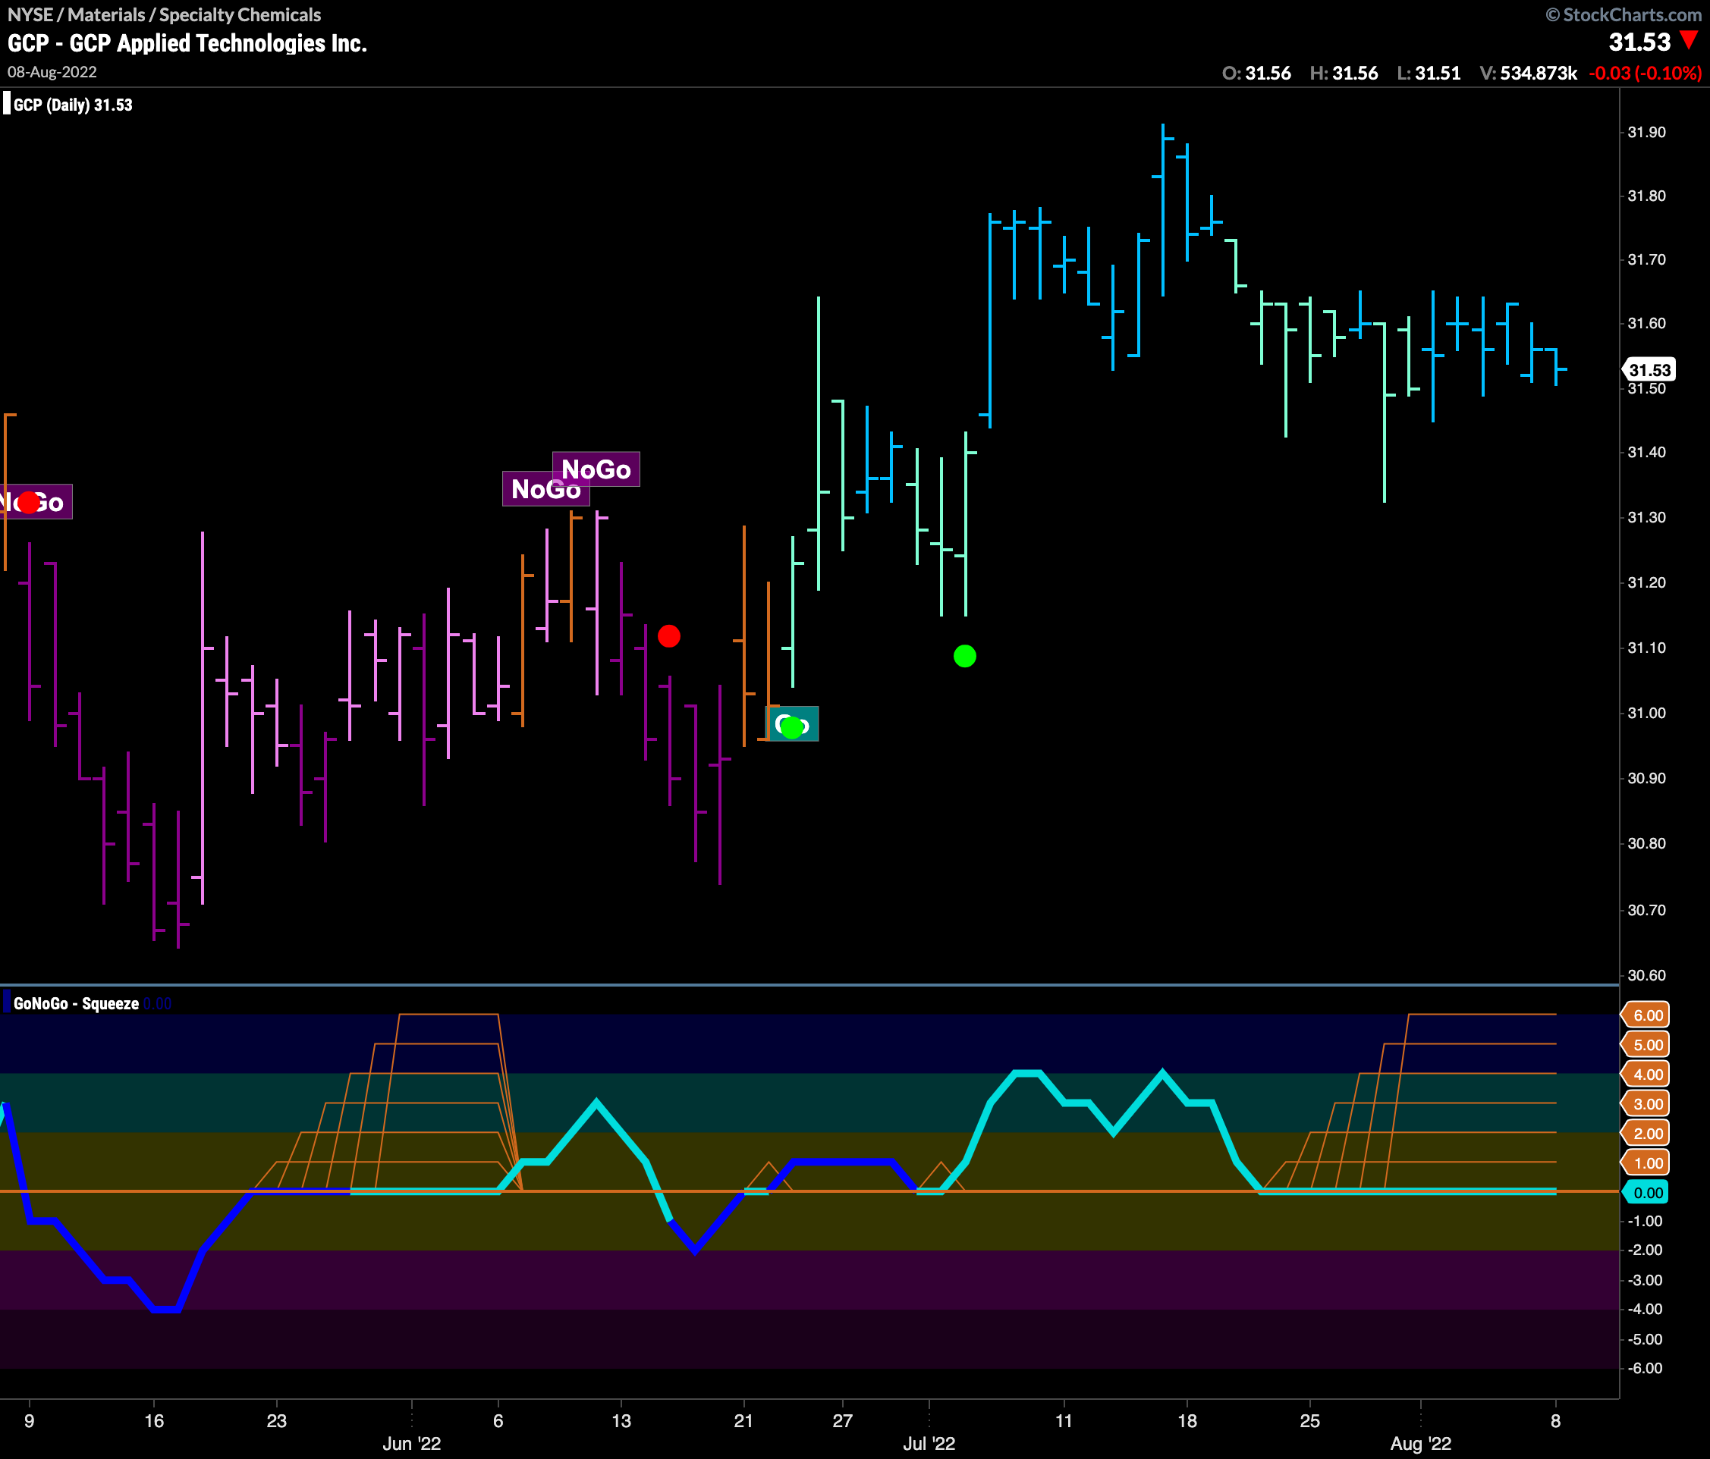Viewport: 1710px width, 1459px height.
Task: Click the L: 31.51 low value
Action: (1429, 74)
